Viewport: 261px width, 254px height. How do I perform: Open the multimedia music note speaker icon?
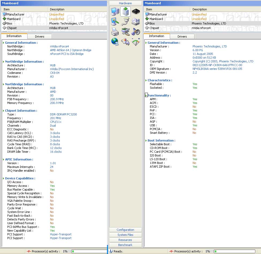(x=136, y=32)
